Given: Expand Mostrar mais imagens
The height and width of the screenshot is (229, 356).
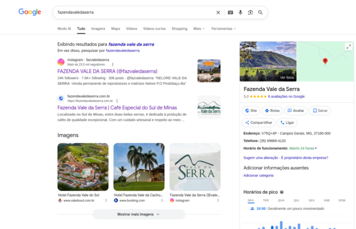Looking at the screenshot, I should 139,214.
